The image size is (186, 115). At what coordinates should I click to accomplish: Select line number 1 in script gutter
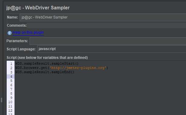11,64
